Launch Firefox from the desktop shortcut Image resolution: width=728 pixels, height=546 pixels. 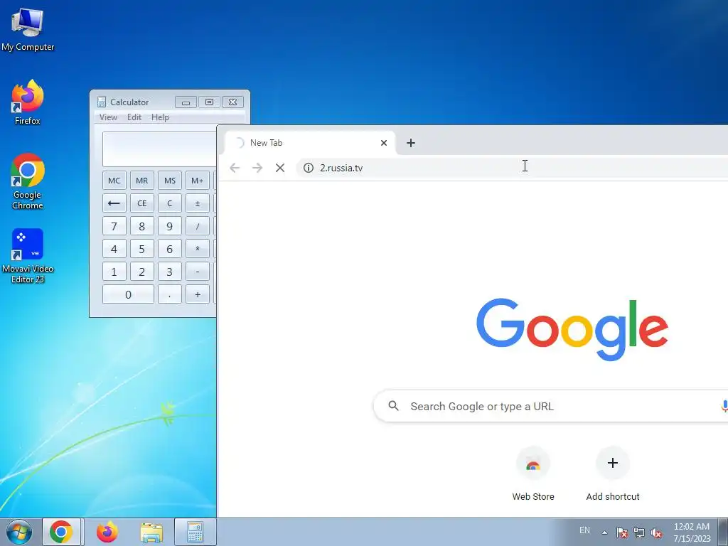click(28, 102)
